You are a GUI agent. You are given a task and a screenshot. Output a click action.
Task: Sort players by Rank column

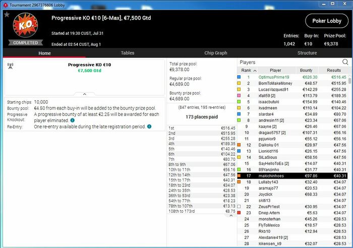(x=248, y=71)
